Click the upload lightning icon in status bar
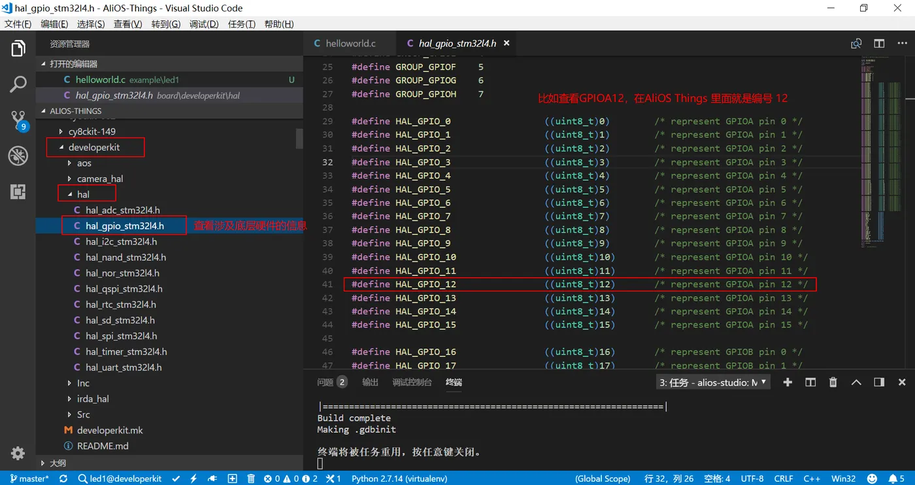This screenshot has height=485, width=915. 193,478
